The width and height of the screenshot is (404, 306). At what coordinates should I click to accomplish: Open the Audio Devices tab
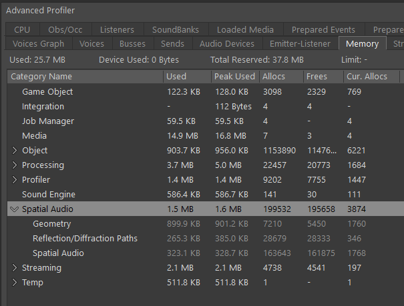[227, 44]
